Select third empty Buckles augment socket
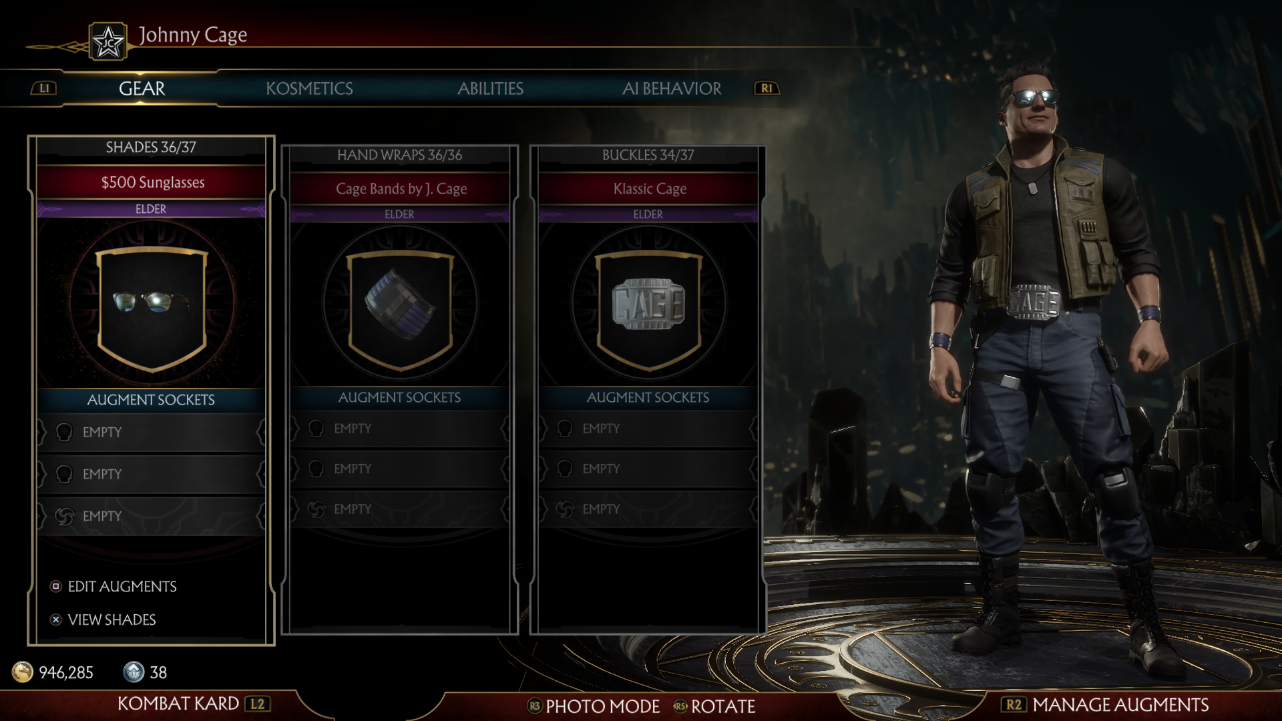Screen dimensions: 1282x721 (648, 509)
